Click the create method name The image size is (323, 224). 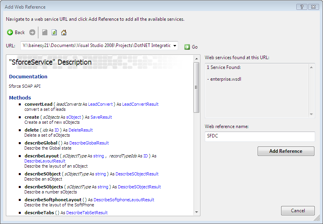click(x=32, y=117)
